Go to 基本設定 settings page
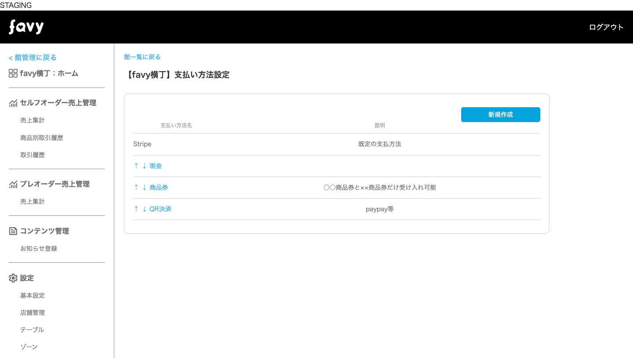 (x=33, y=296)
